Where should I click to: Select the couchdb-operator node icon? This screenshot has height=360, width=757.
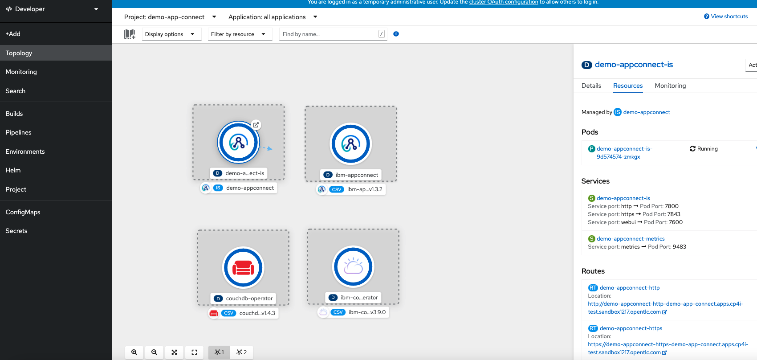[x=243, y=268]
